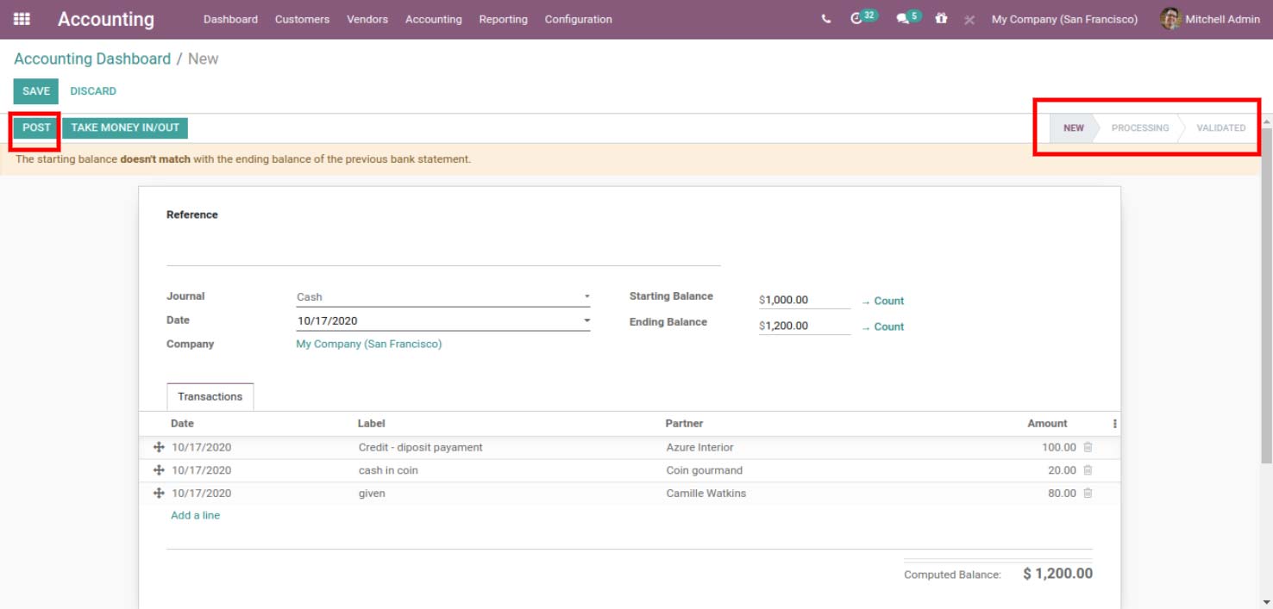Viewport: 1273px width, 609px height.
Task: Click the drag handle for the given row
Action: point(159,494)
